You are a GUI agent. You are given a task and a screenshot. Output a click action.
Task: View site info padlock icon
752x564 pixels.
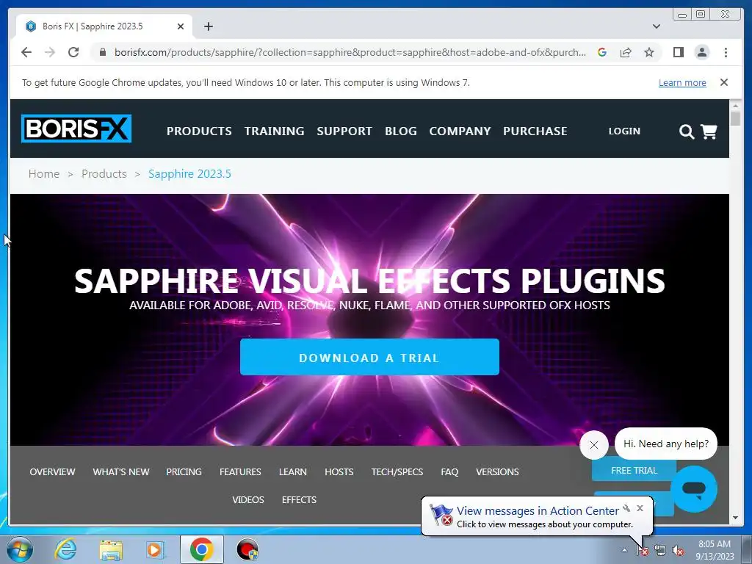(x=103, y=52)
